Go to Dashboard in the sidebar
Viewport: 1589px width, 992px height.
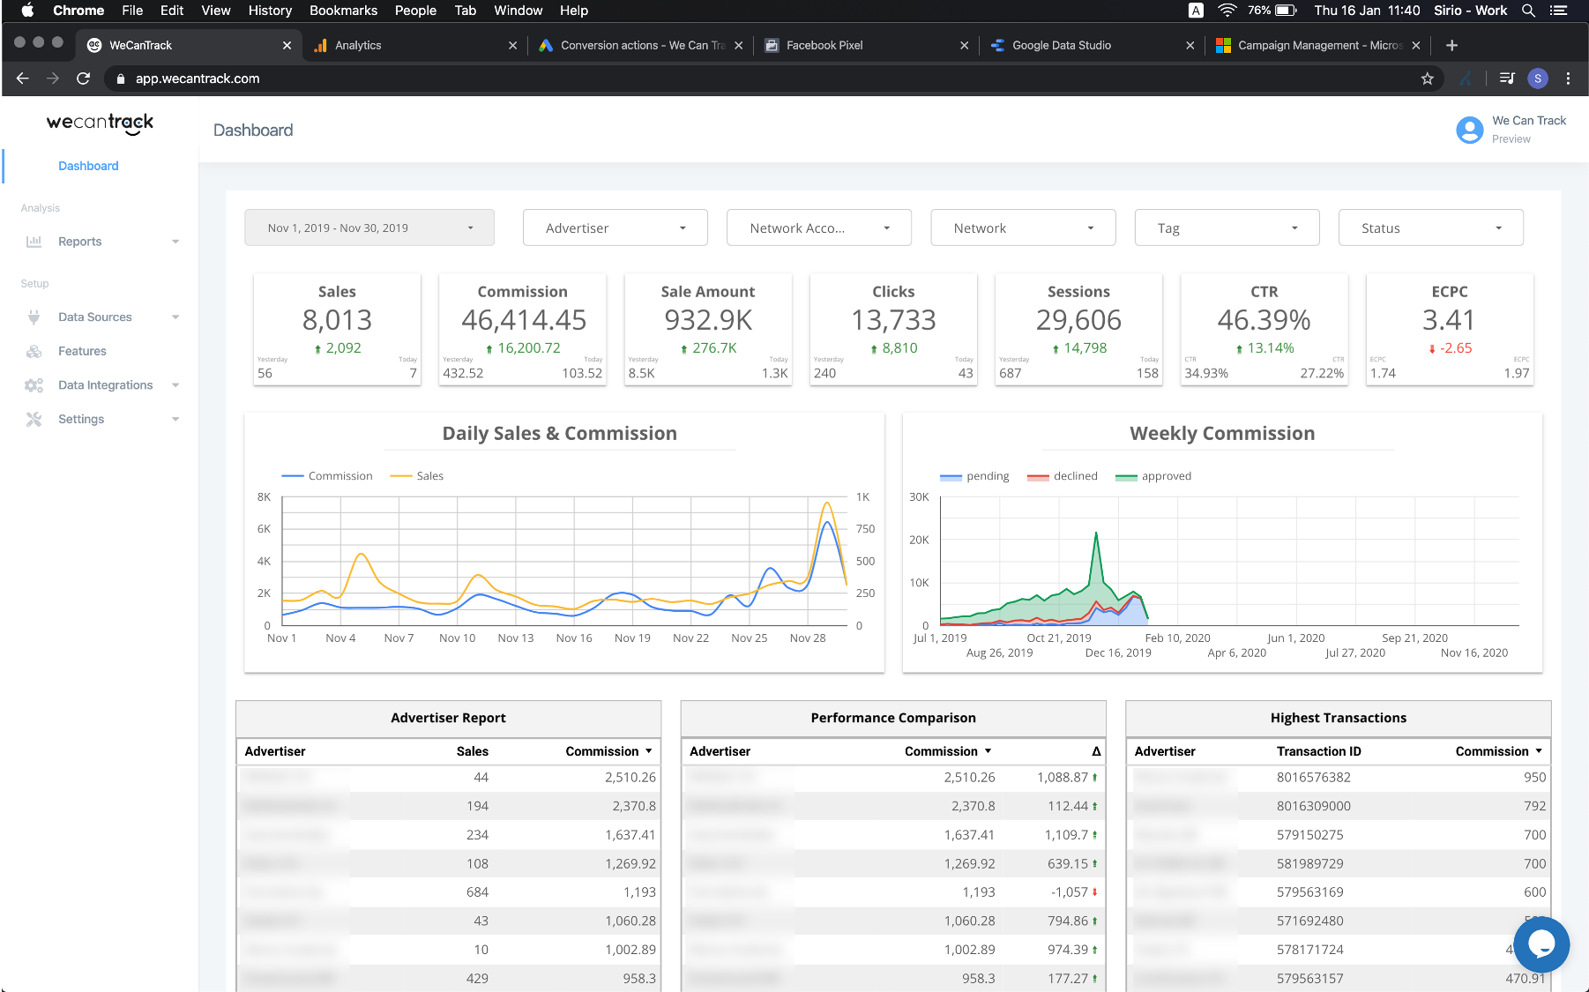coord(88,166)
